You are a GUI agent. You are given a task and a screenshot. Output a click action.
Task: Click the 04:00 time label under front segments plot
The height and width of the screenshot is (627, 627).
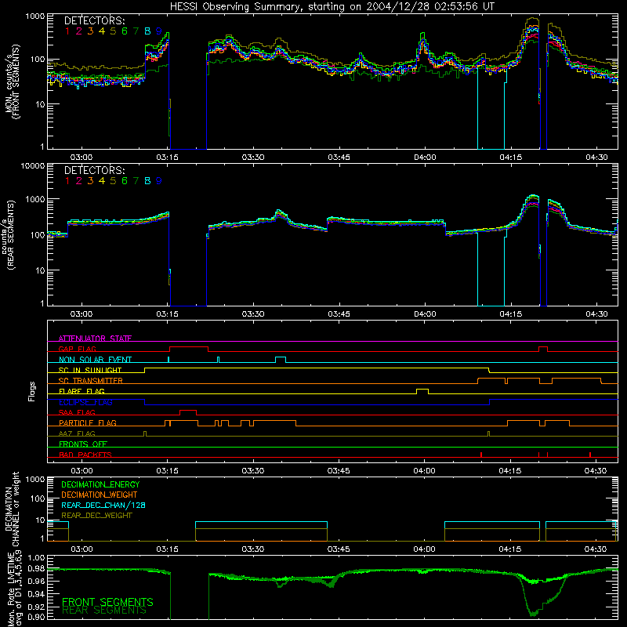[x=425, y=158]
